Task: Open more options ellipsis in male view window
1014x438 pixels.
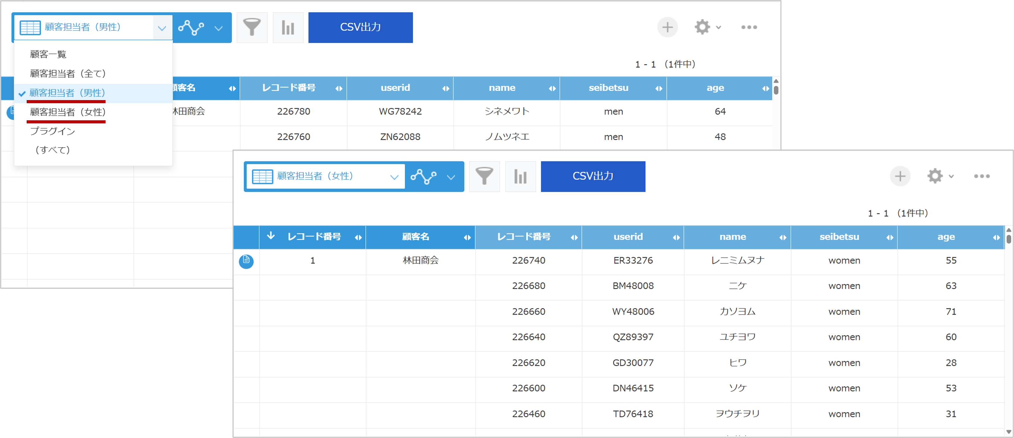Action: point(749,27)
